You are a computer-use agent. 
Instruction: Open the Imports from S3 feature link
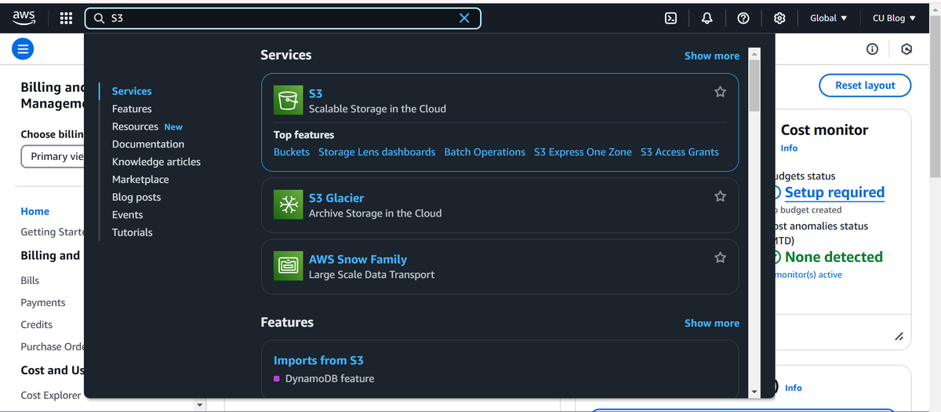pos(318,360)
